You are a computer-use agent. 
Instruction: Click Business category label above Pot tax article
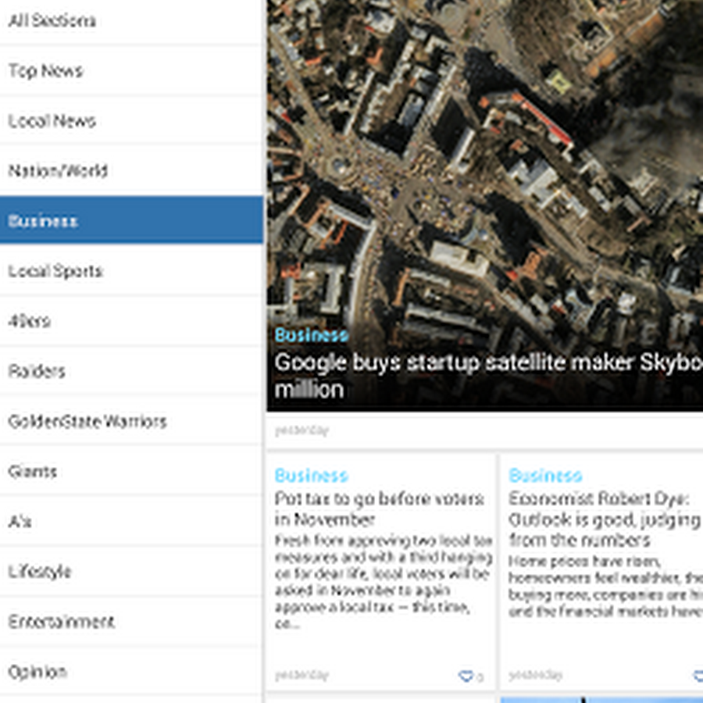[x=312, y=476]
